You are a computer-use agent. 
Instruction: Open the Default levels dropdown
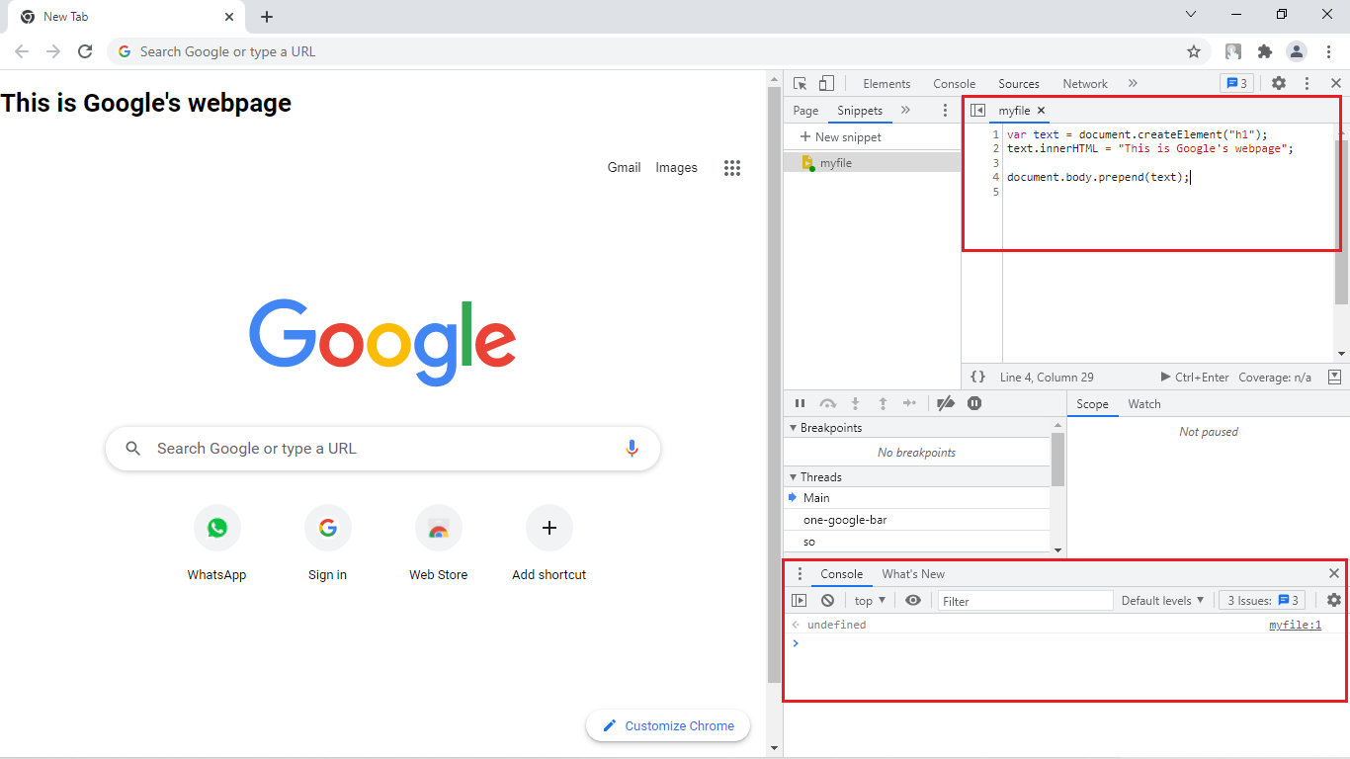1162,601
